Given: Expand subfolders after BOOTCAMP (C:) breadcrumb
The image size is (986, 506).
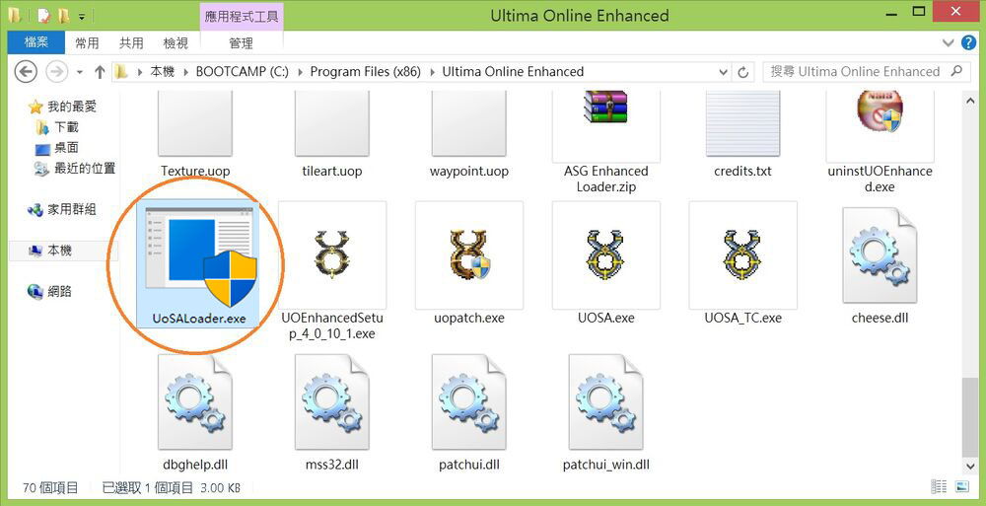Looking at the screenshot, I should (x=300, y=72).
